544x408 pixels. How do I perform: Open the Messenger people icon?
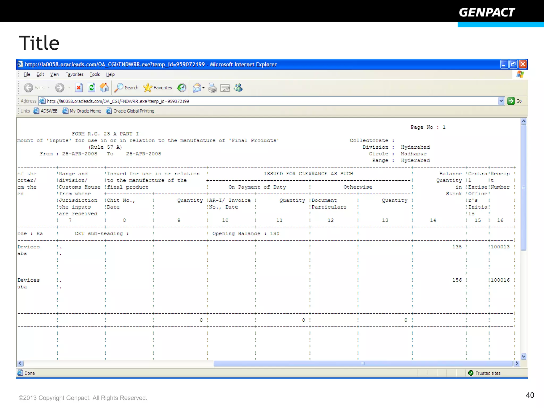point(238,88)
